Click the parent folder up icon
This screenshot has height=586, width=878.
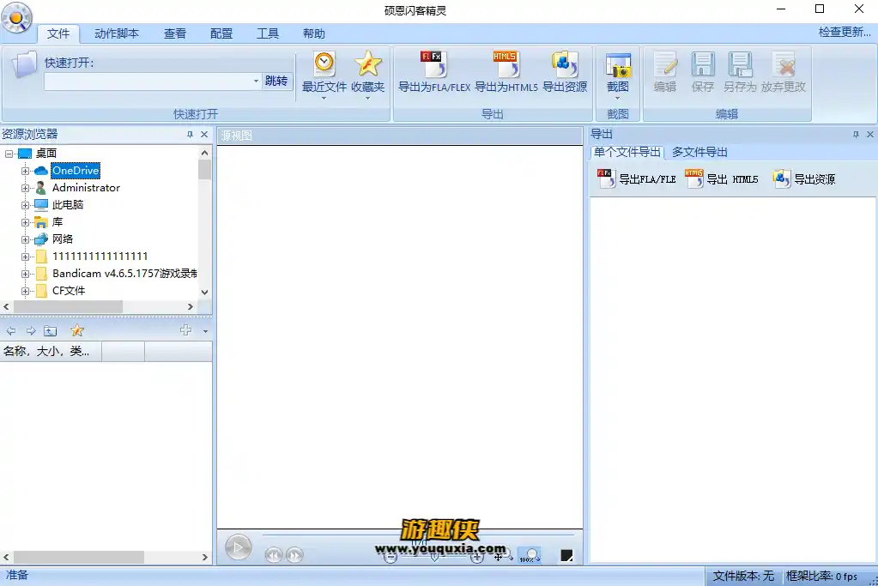coord(51,331)
